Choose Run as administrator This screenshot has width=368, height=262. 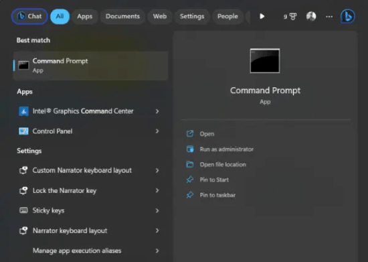[226, 149]
